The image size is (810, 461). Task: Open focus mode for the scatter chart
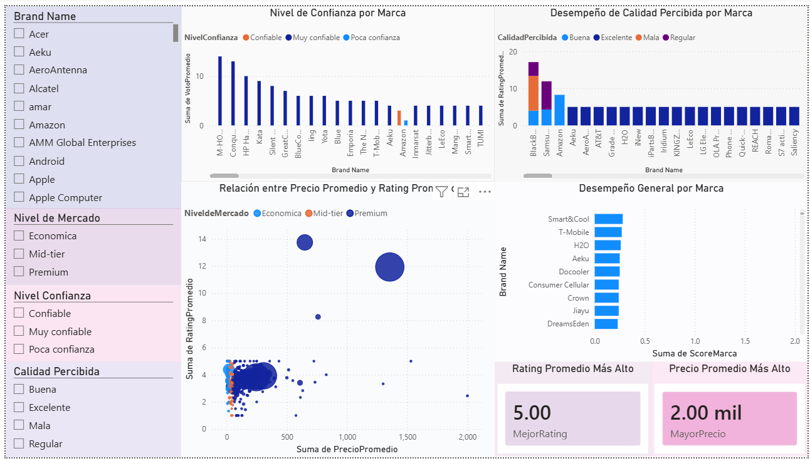coord(463,192)
